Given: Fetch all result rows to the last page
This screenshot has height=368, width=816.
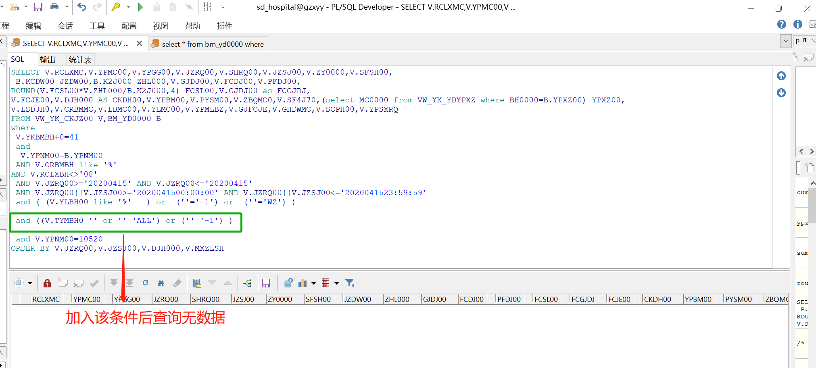Looking at the screenshot, I should coord(129,283).
